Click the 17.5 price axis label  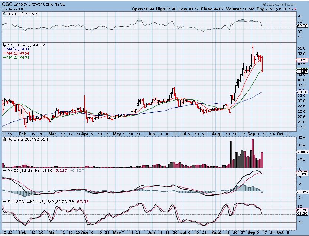302,127
